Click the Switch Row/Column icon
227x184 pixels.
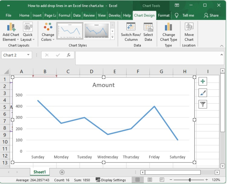pyautogui.click(x=131, y=27)
